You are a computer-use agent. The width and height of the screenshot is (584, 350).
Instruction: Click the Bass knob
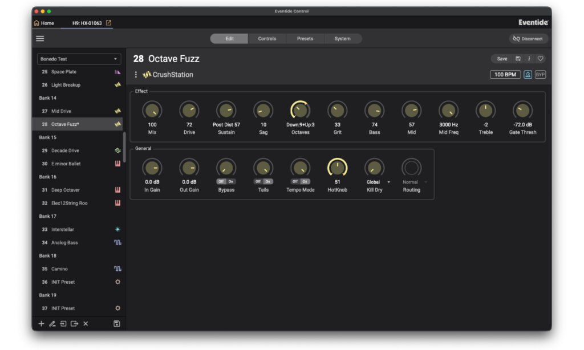(374, 110)
